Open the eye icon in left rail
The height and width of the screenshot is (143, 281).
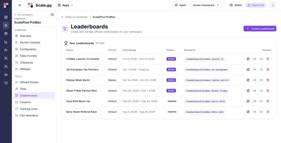tap(6, 75)
